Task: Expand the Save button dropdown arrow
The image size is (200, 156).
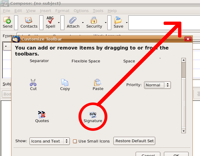Action: (127, 22)
